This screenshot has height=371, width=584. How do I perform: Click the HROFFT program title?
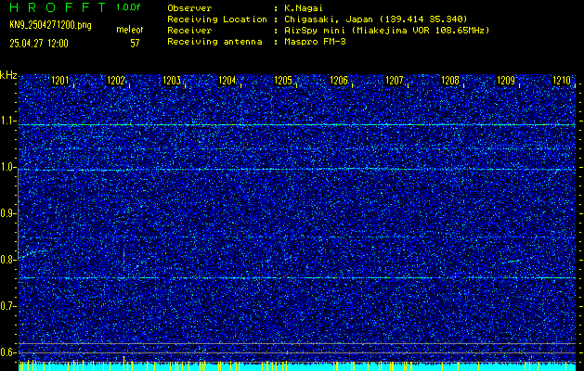point(57,7)
